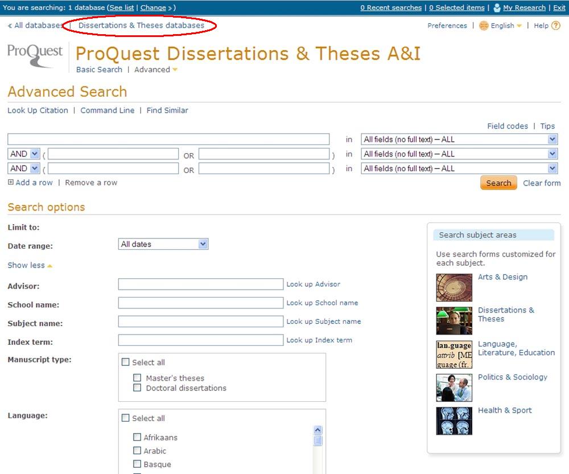
Task: Check the Master's theses checkbox
Action: pos(137,378)
